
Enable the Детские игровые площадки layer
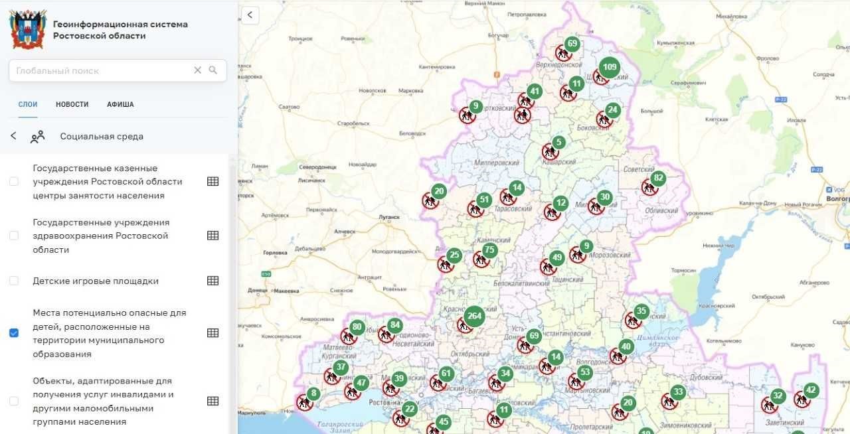14,281
